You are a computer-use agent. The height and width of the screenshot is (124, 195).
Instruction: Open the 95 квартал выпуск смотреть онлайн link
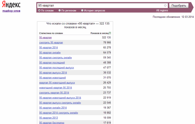coord(60,103)
